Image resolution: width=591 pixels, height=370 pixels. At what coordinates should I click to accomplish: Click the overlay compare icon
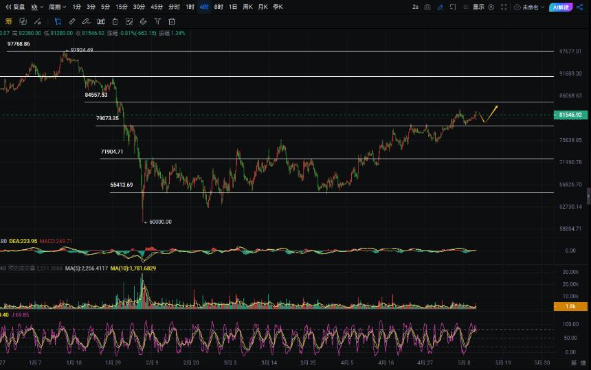(23, 21)
